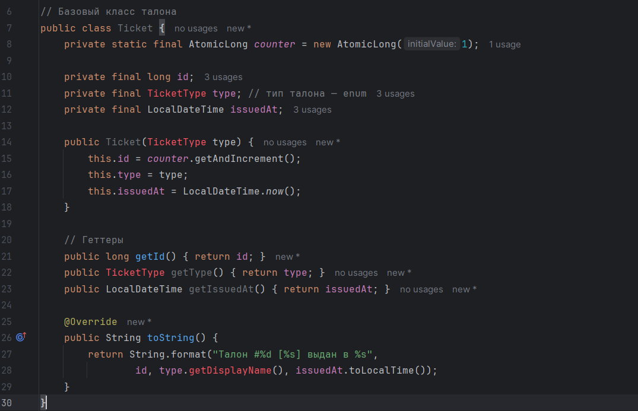This screenshot has width=638, height=411.
Task: Click 'getId' method name
Action: (150, 257)
